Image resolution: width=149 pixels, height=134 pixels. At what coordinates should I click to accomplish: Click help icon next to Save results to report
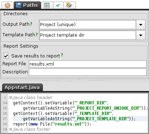(62, 55)
